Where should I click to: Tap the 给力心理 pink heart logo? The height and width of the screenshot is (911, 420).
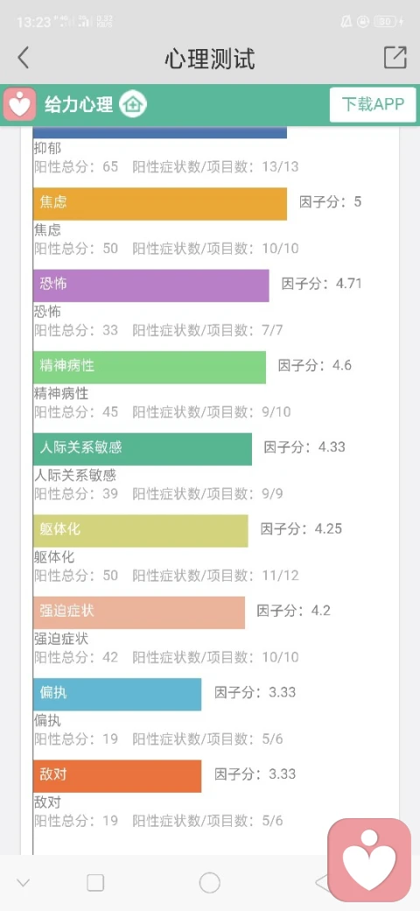(20, 104)
